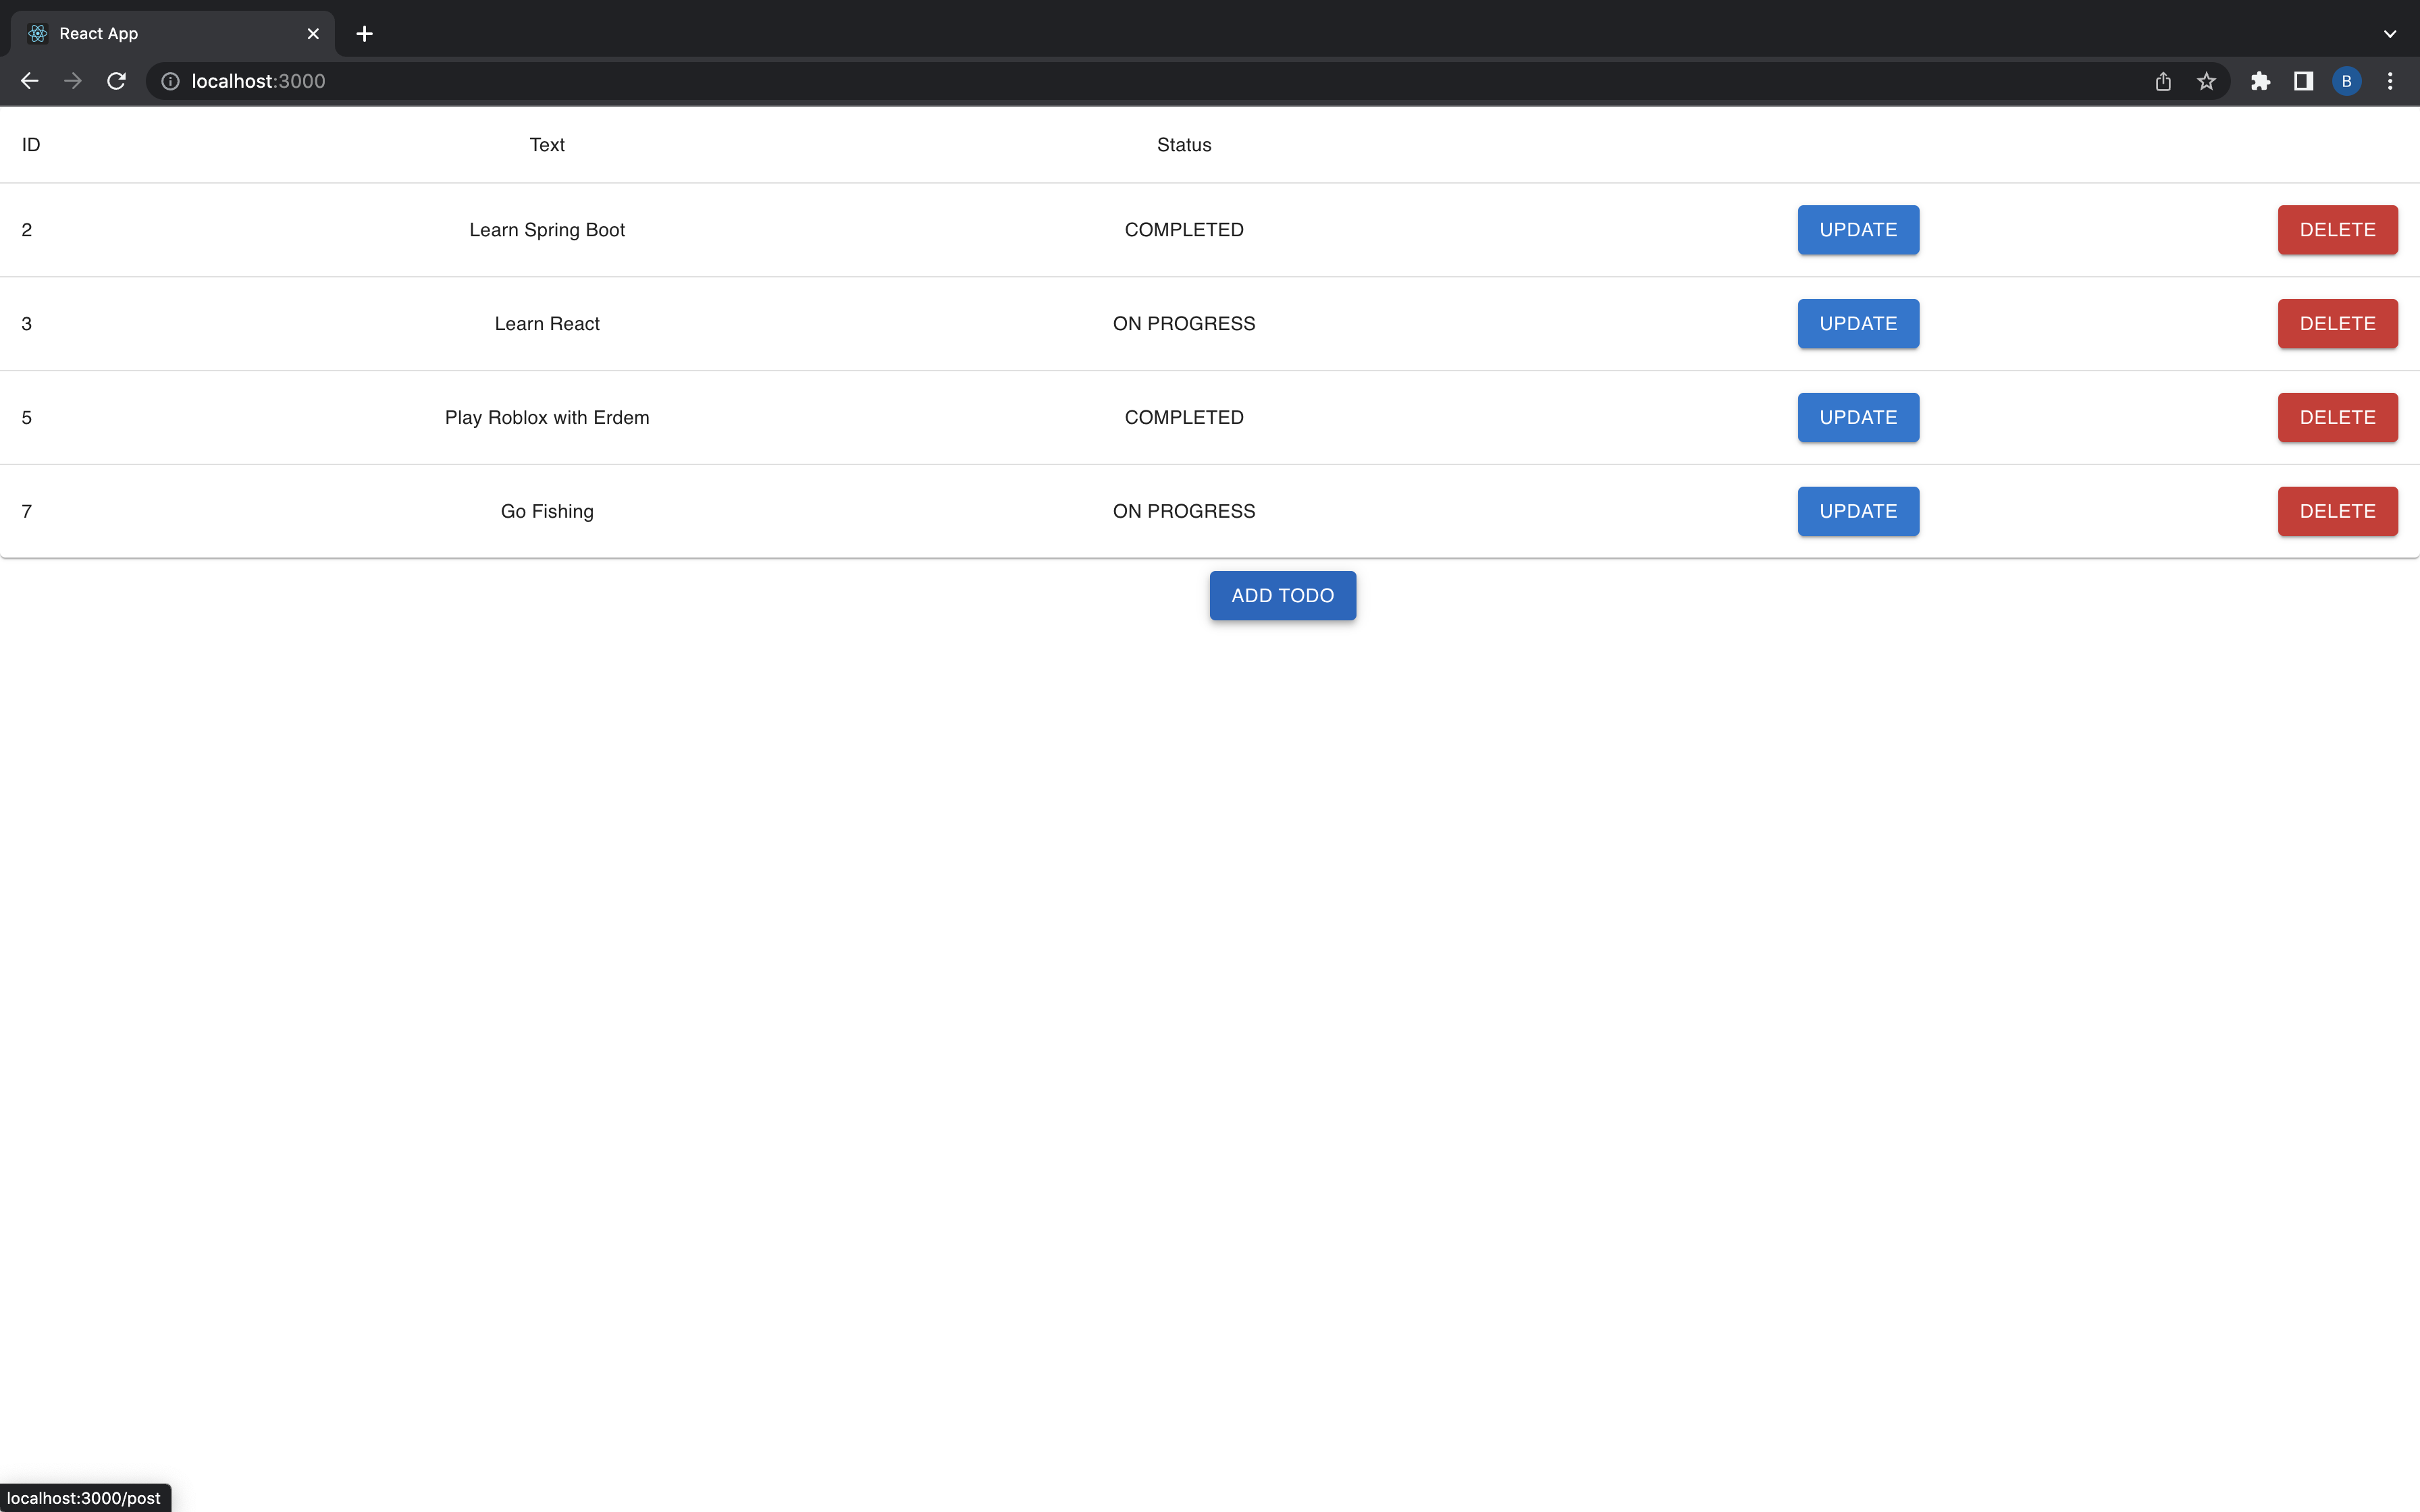This screenshot has height=1512, width=2420.
Task: Open the side panel icon
Action: [2302, 81]
